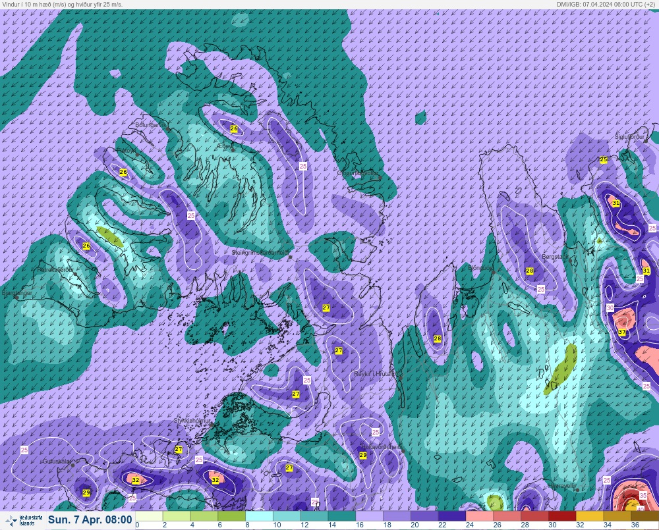Viewport: 659px width, 530px height.
Task: Click the dark indigo 22–24 legend swatch
Action: point(452,516)
